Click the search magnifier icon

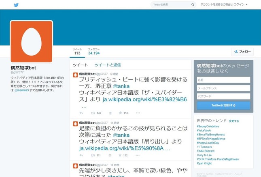[193, 5]
